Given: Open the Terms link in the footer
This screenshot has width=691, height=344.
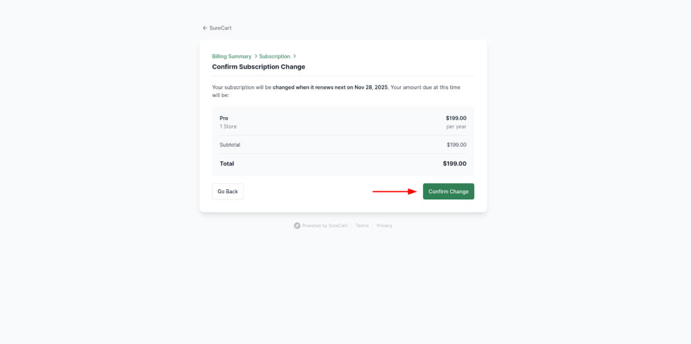Looking at the screenshot, I should [362, 226].
